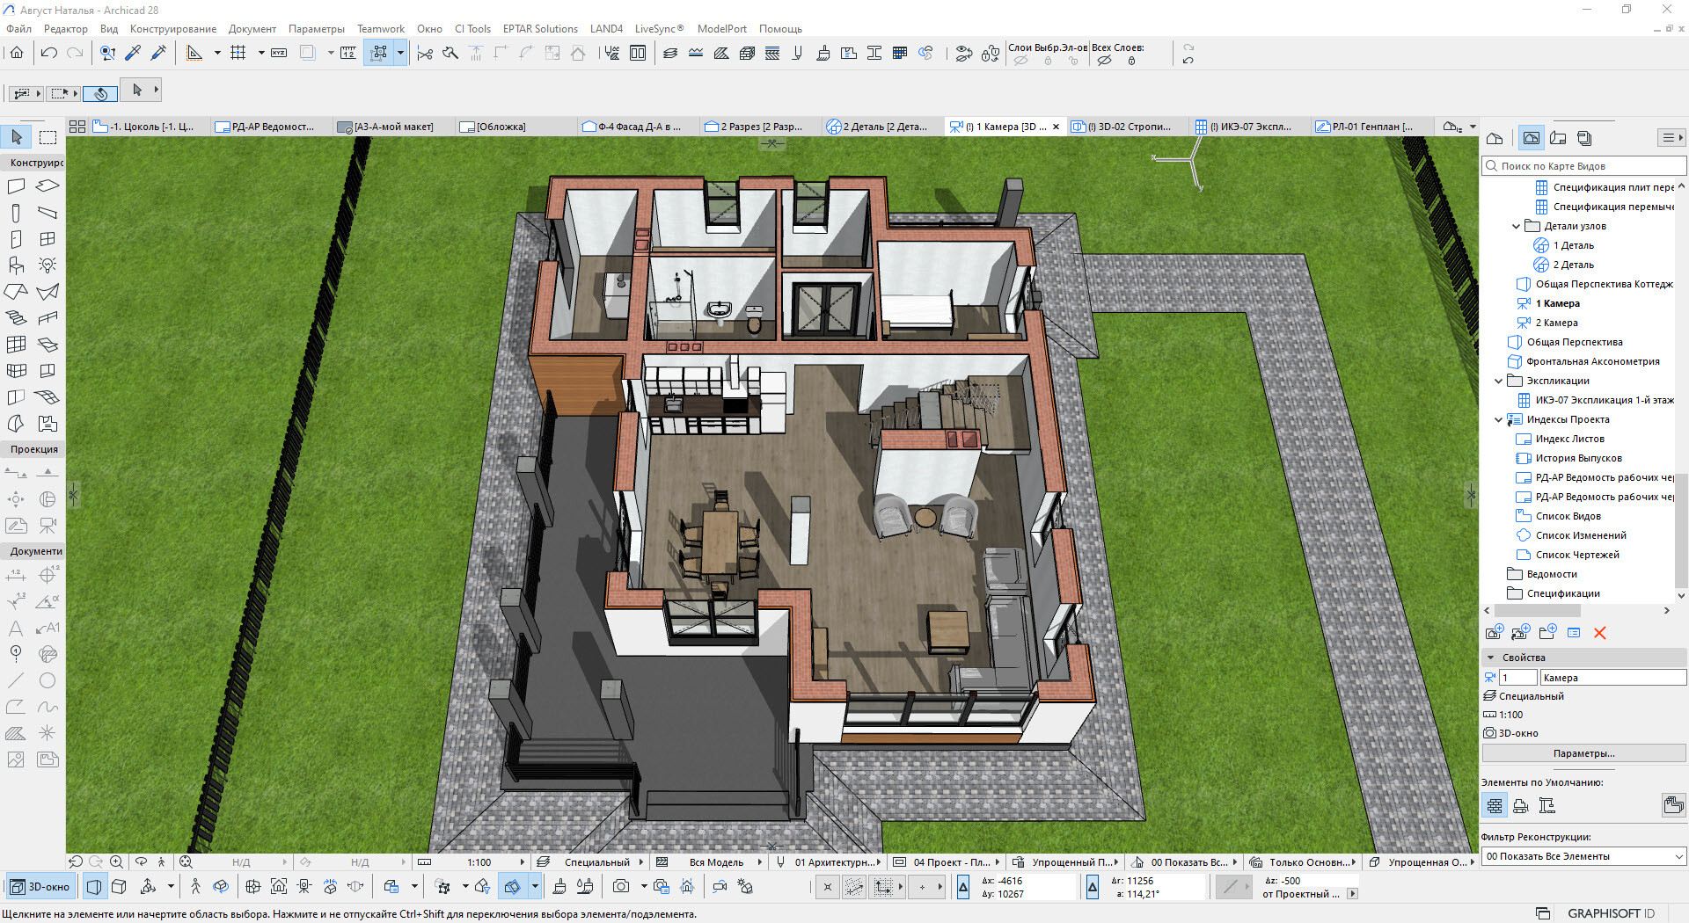This screenshot has width=1689, height=923.
Task: Open the Конструирование menu
Action: (x=172, y=29)
